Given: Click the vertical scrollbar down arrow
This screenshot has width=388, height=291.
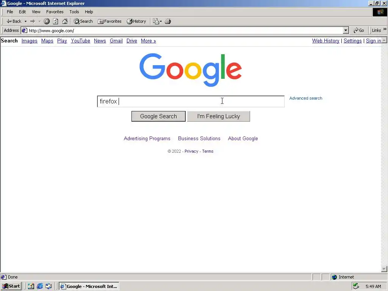Looking at the screenshot, I should pyautogui.click(x=384, y=269).
